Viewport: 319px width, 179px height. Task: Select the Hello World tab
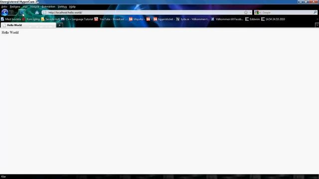(x=28, y=25)
